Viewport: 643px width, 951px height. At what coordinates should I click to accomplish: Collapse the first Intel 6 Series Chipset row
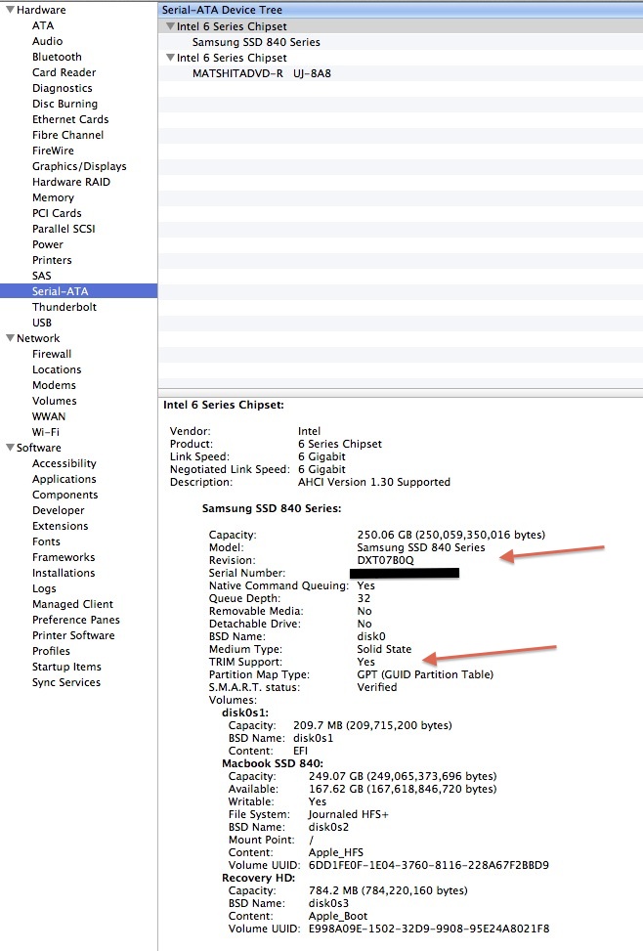pyautogui.click(x=170, y=26)
